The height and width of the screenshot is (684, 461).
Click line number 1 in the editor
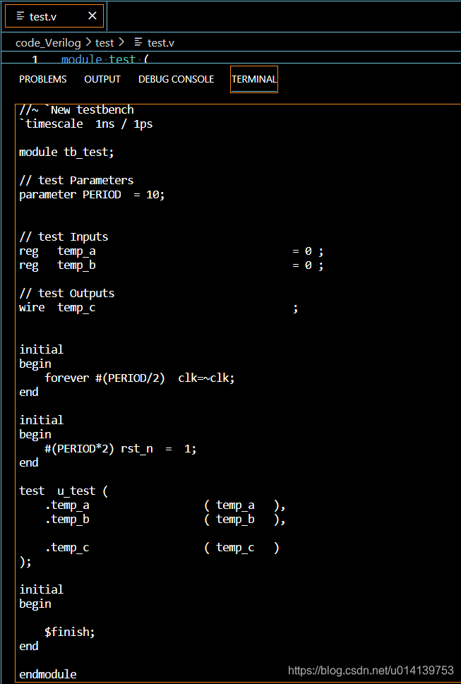[35, 59]
